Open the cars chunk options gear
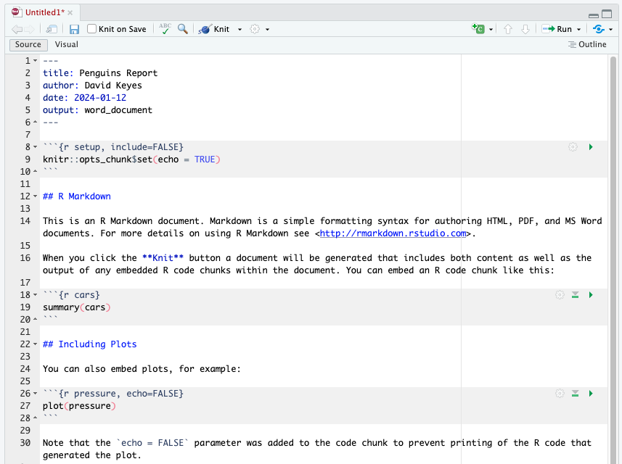This screenshot has height=464, width=622. click(559, 294)
